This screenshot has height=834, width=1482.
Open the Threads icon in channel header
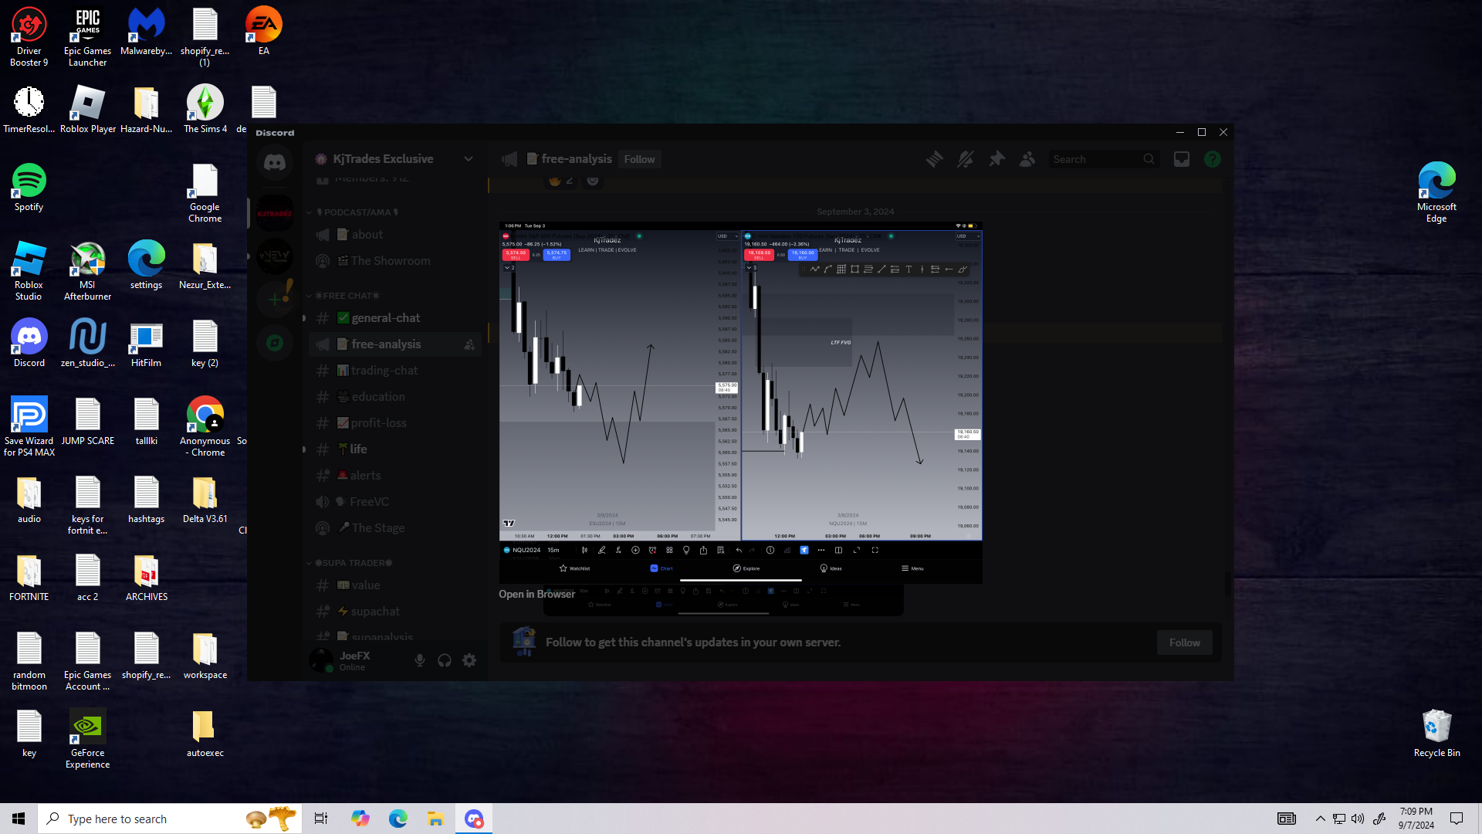(934, 159)
